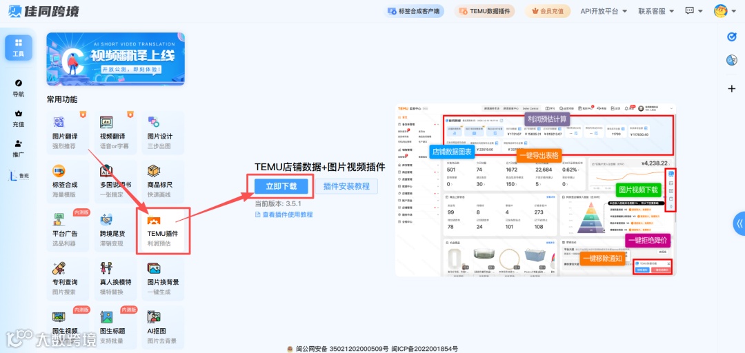Open the user avatar menu

pyautogui.click(x=724, y=11)
